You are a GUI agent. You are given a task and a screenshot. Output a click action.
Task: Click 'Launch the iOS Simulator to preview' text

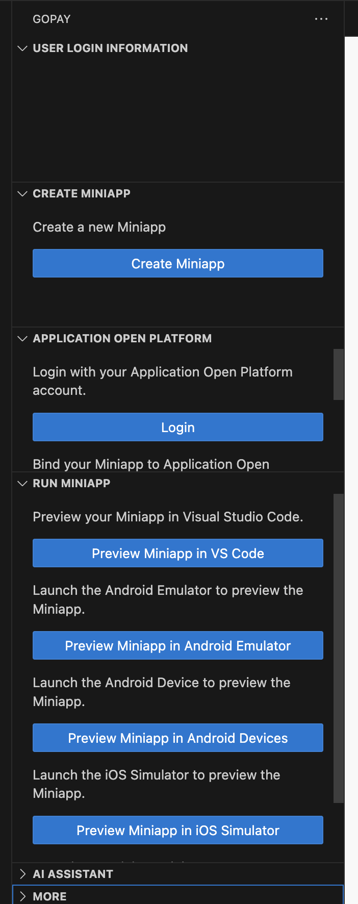[x=157, y=784]
